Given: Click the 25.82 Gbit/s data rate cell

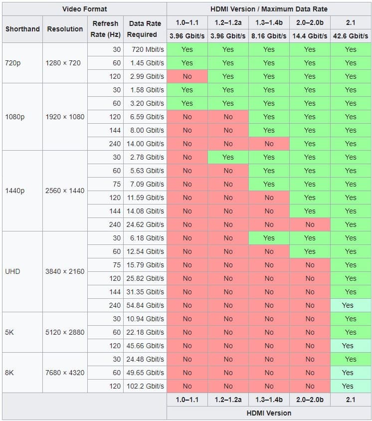Looking at the screenshot, I should [x=145, y=278].
